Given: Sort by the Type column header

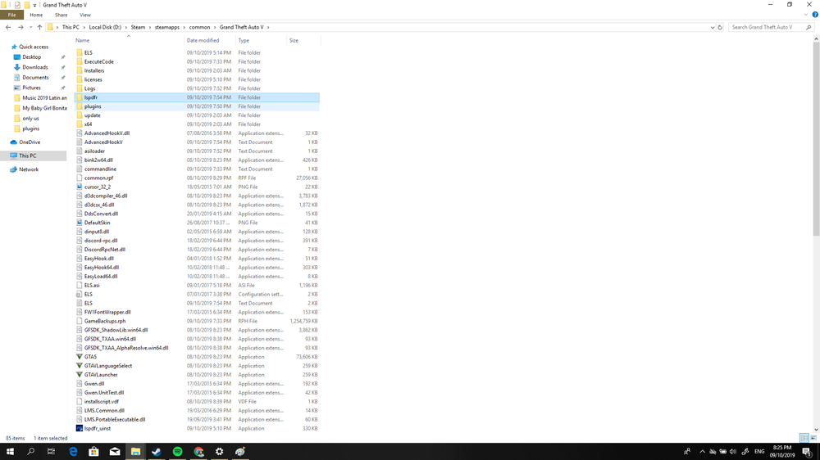Looking at the screenshot, I should point(261,40).
